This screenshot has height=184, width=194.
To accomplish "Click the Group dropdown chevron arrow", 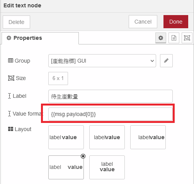I will (x=152, y=61).
